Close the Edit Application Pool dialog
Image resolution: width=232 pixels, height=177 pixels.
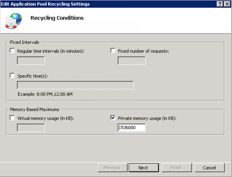227,4
